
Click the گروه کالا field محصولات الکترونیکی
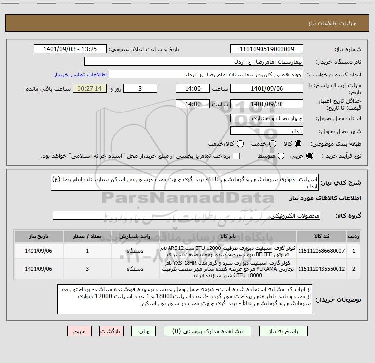click(x=187, y=215)
